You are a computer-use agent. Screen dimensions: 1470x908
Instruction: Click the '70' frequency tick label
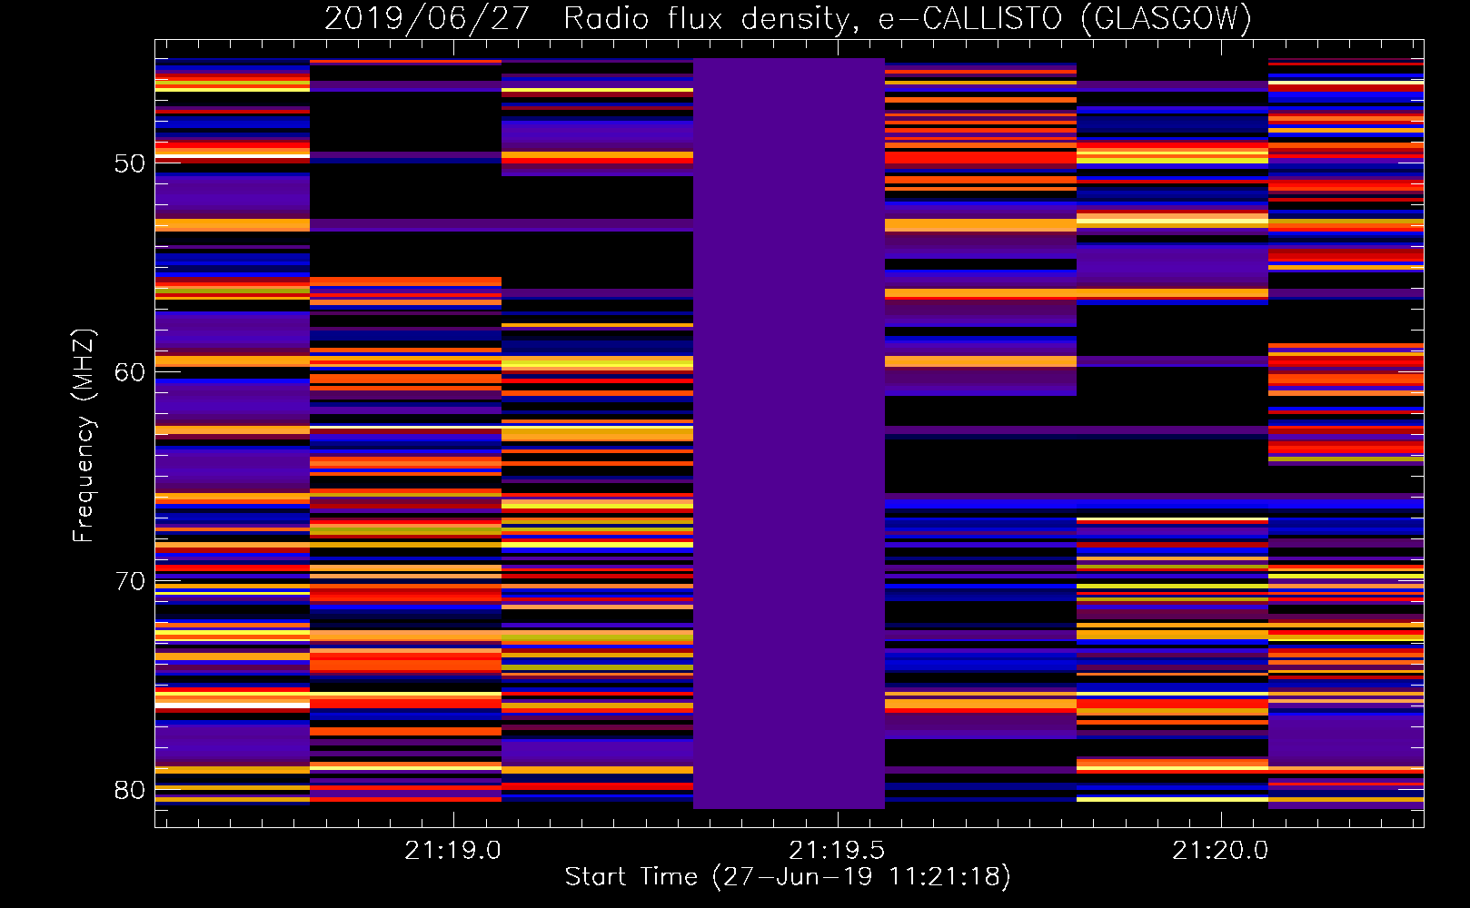(x=130, y=582)
